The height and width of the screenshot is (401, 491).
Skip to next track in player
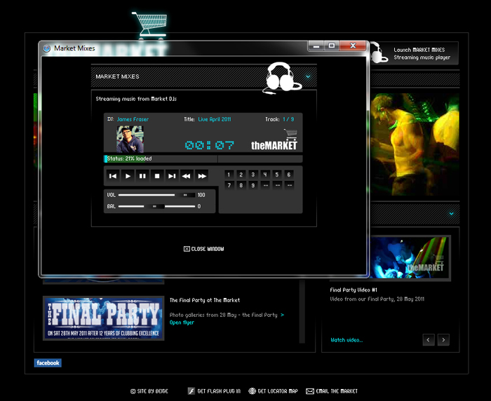click(x=172, y=176)
